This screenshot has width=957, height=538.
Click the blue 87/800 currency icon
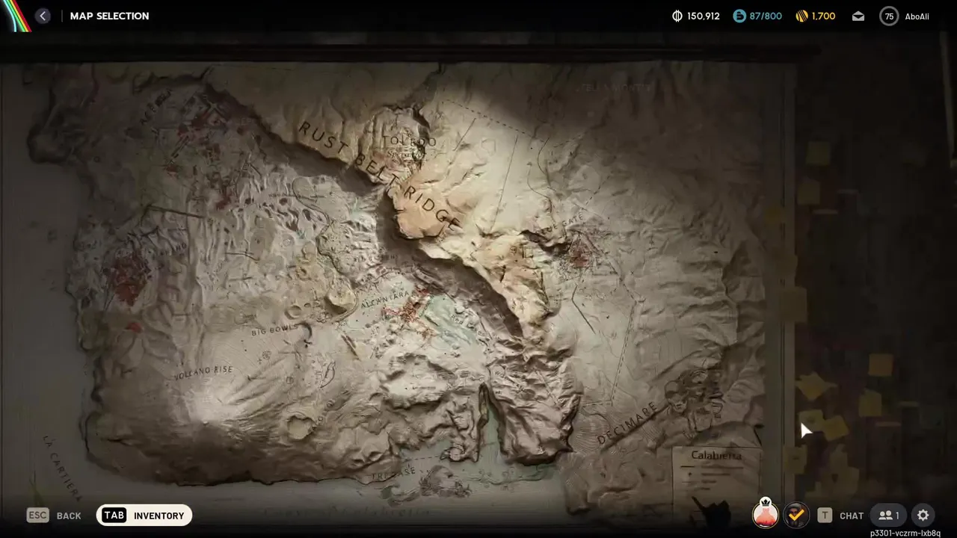pyautogui.click(x=739, y=16)
